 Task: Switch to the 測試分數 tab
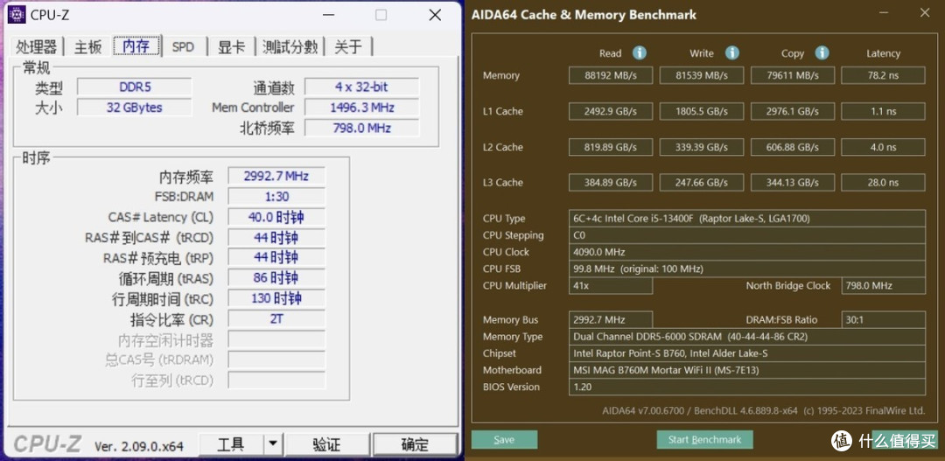tap(290, 47)
